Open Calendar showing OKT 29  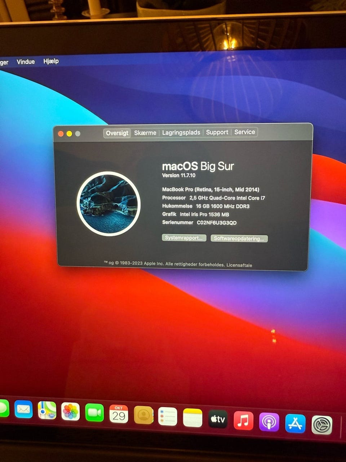[x=119, y=414]
